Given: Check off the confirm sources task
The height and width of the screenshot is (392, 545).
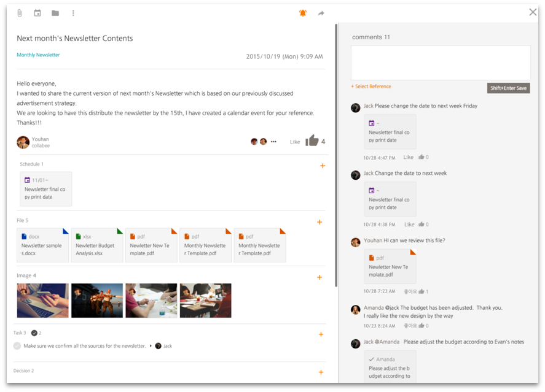Looking at the screenshot, I should [x=17, y=346].
